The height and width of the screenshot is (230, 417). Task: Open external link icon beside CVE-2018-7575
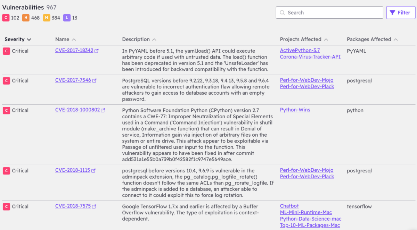[x=94, y=206]
